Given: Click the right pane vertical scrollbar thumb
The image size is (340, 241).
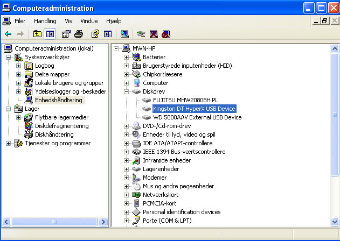Looking at the screenshot, I should pos(335,115).
